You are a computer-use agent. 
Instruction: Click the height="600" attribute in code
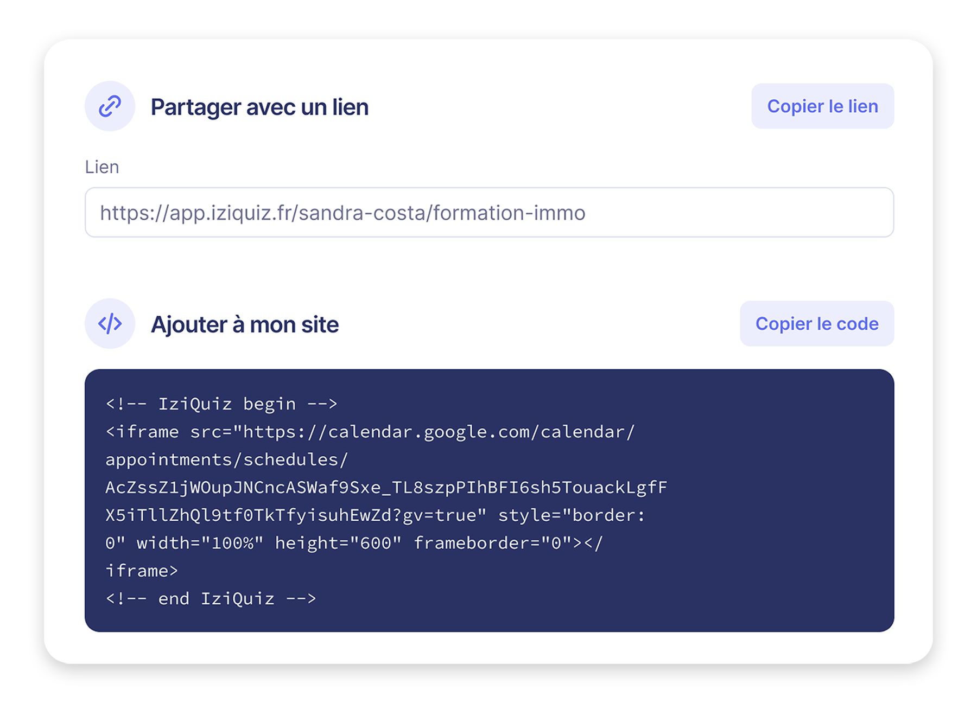click(338, 543)
